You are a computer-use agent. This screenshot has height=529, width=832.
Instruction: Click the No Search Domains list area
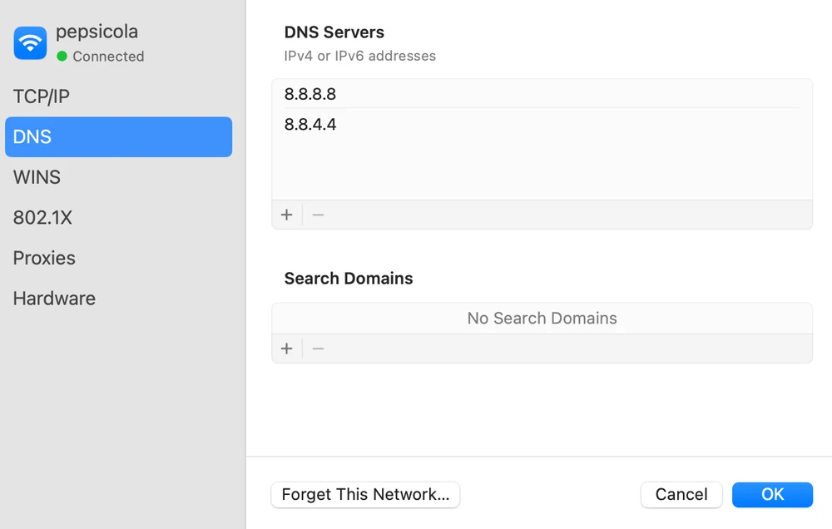coord(542,318)
